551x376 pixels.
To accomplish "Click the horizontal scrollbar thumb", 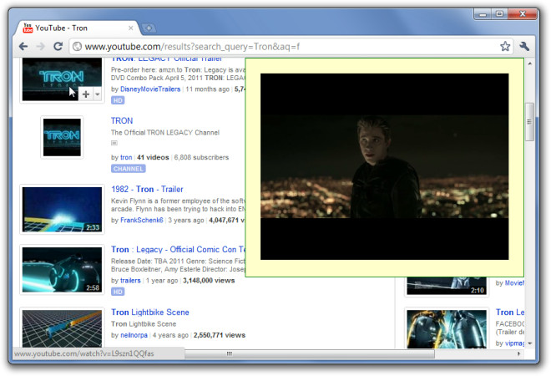I will pos(309,353).
